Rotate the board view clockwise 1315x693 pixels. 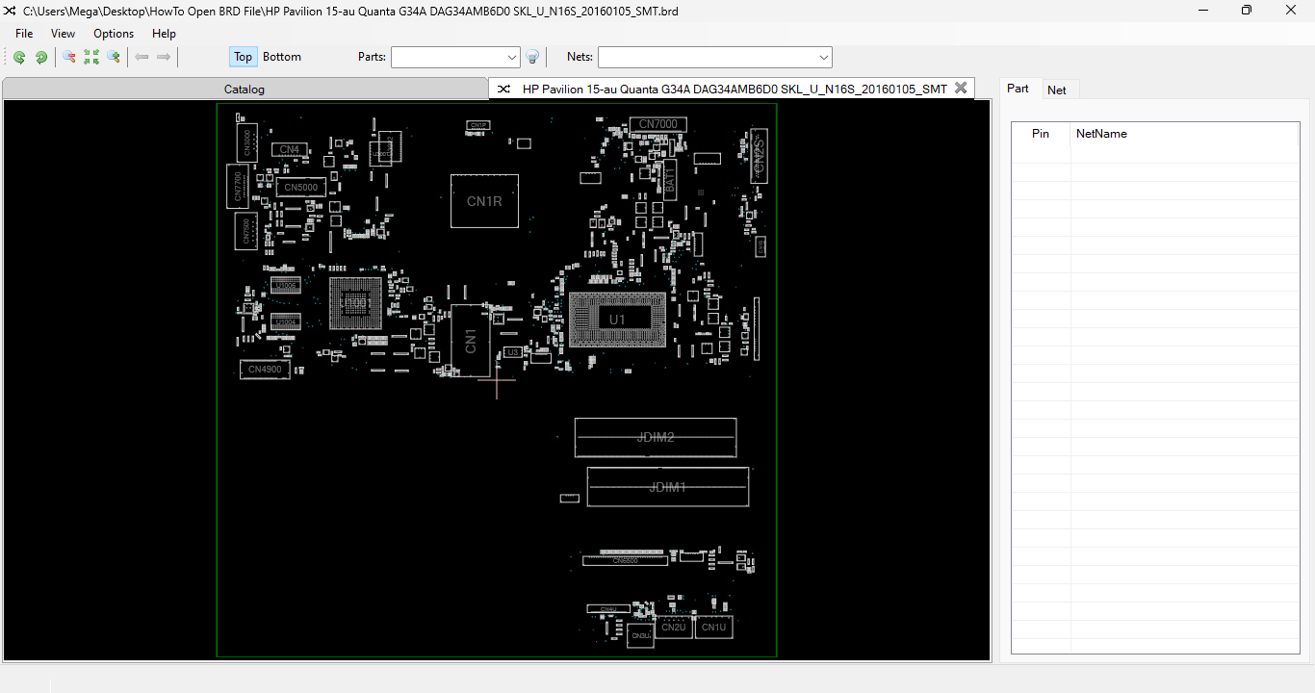point(41,58)
